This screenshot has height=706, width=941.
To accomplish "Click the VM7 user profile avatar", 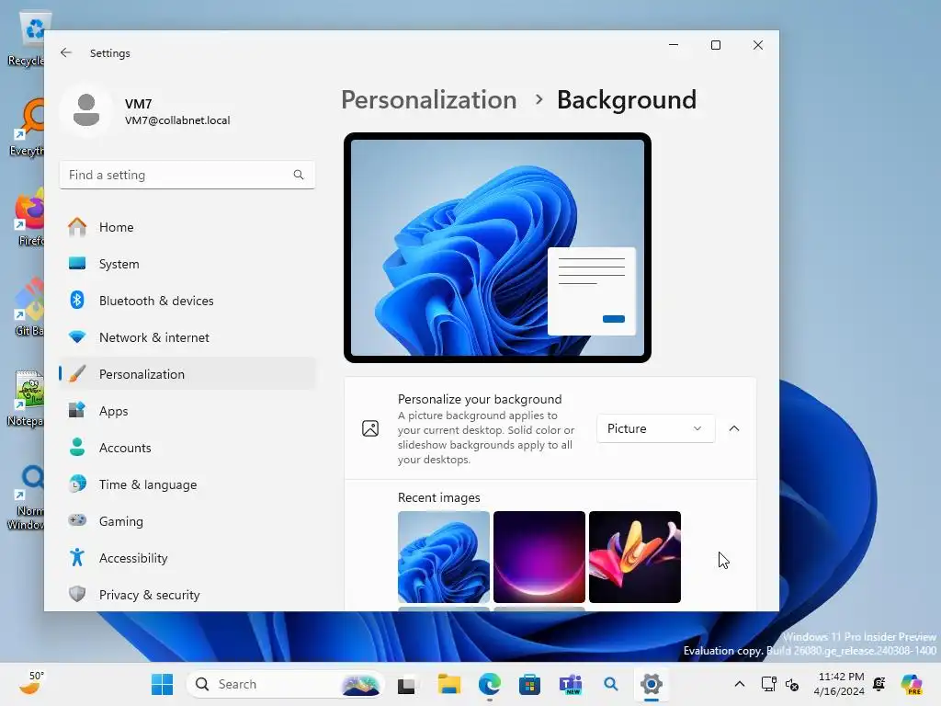I will (86, 110).
